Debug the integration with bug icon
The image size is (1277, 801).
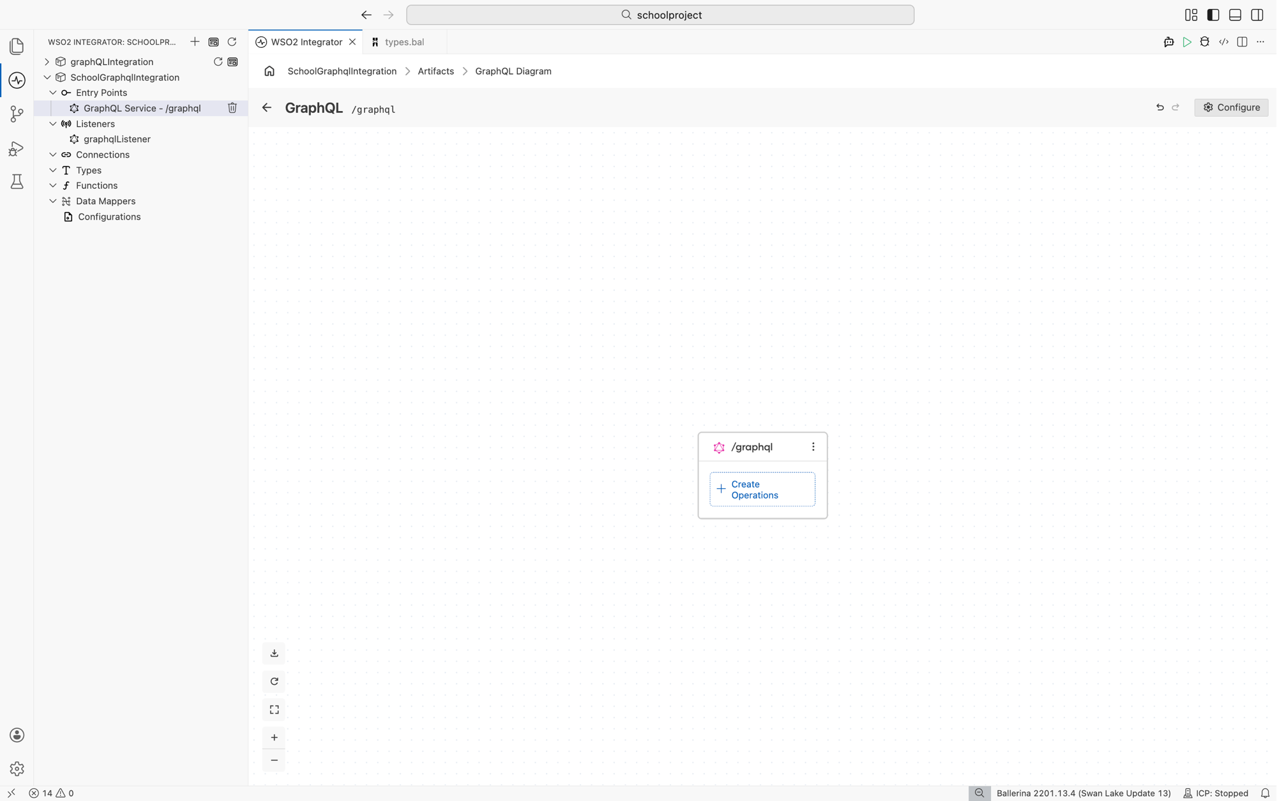pos(1205,42)
